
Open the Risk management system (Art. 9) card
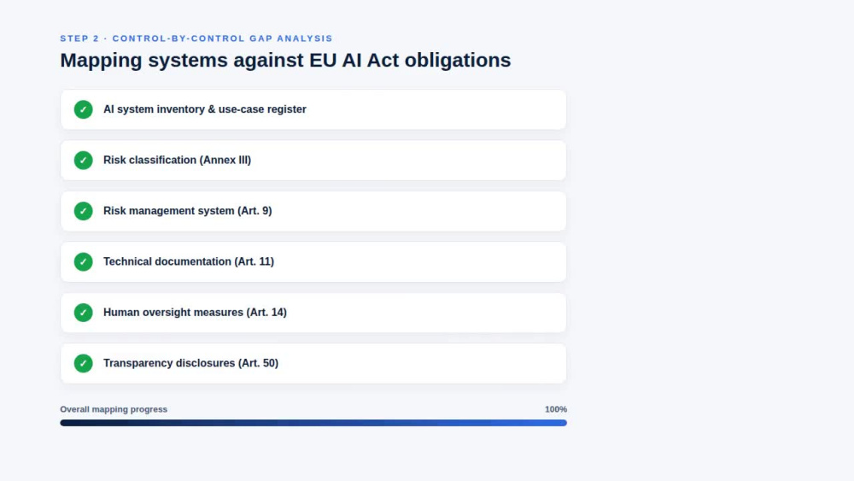(313, 211)
